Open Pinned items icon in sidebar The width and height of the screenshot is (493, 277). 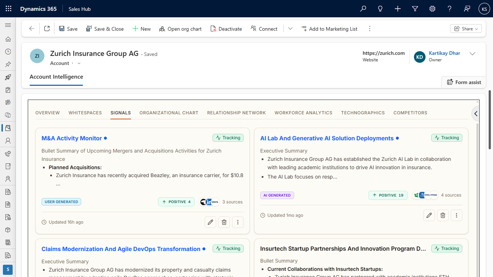coord(8,64)
